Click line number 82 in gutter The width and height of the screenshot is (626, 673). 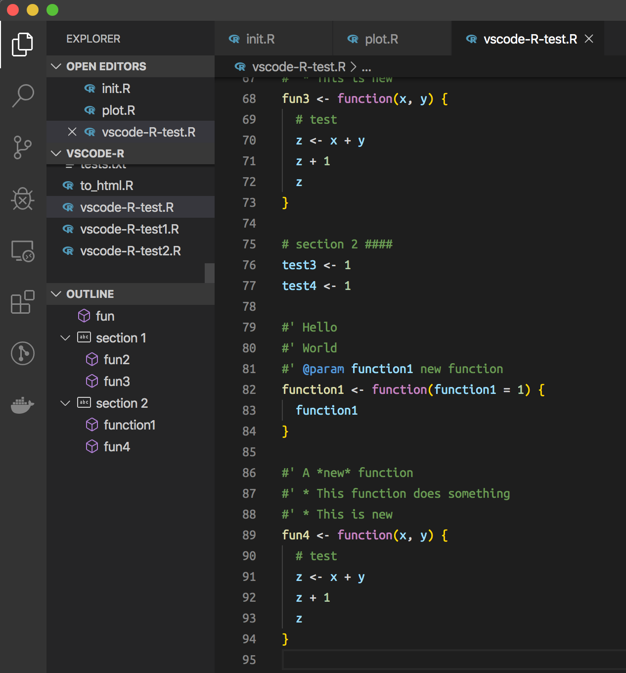[249, 389]
